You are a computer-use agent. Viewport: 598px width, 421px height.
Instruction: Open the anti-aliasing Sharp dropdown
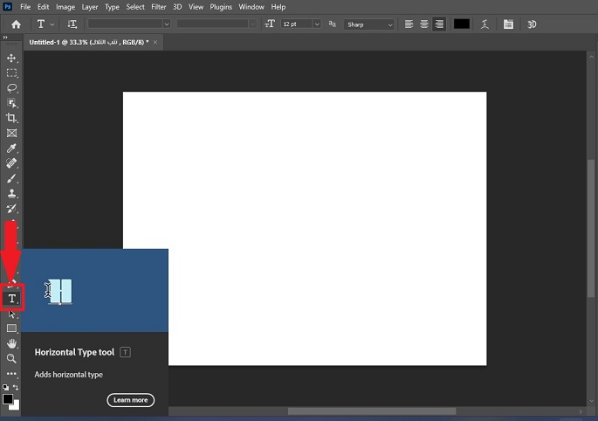click(368, 24)
